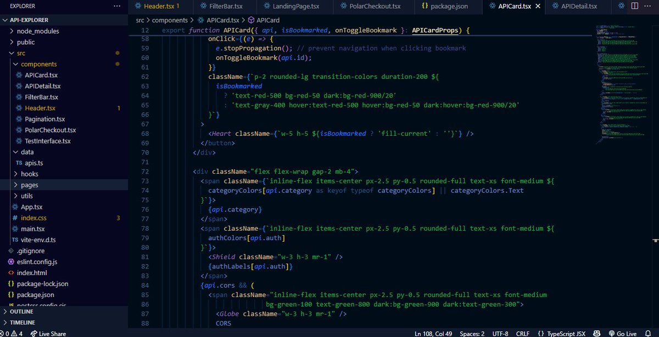Open index.html in the explorer
Screen dimensions: 659x337
coord(31,273)
